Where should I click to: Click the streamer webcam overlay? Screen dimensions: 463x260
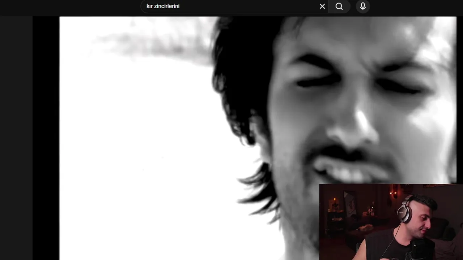tap(391, 222)
